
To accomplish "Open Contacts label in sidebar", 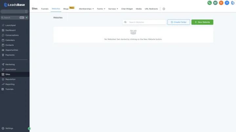I will (10, 45).
